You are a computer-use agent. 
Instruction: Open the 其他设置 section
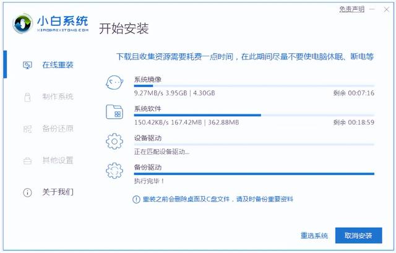[58, 160]
